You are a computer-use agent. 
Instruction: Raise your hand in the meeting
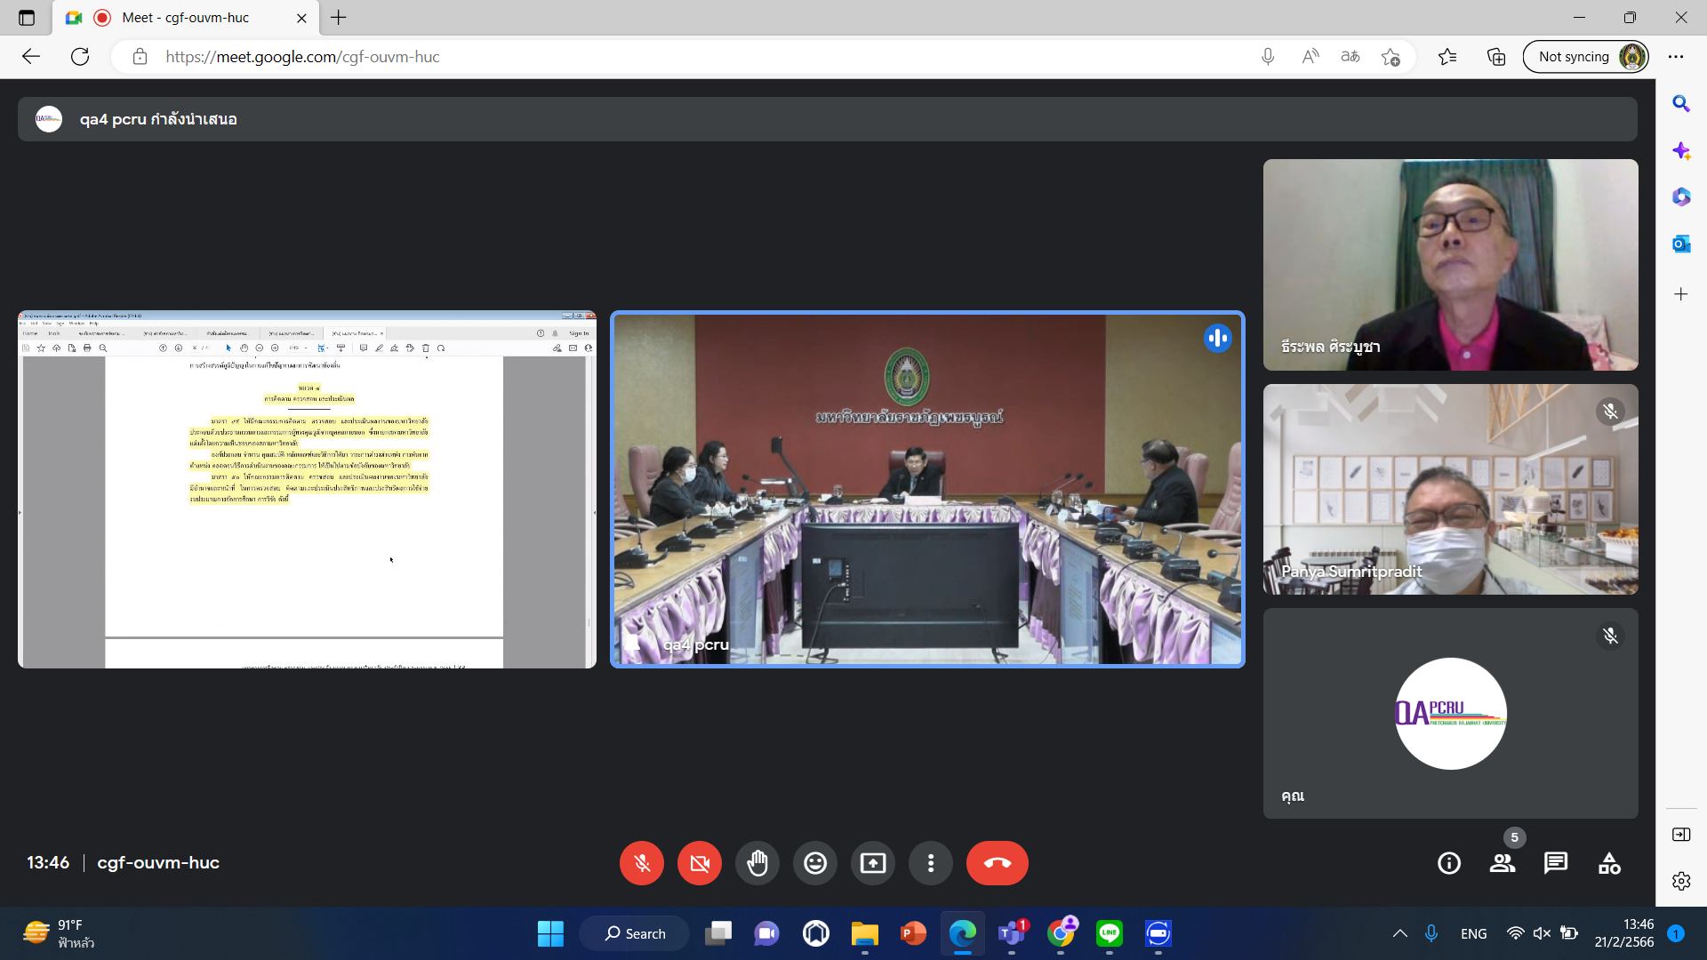tap(757, 863)
